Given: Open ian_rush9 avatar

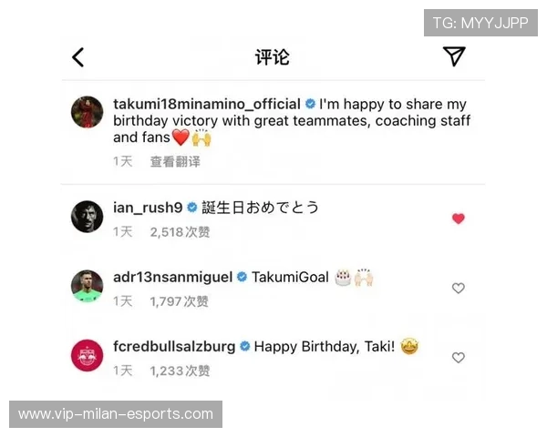Looking at the screenshot, I should pyautogui.click(x=88, y=217).
